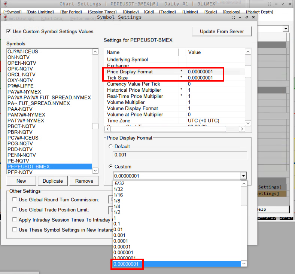Maximize the Symbol Settings window
The image size is (295, 274).
click(x=247, y=17)
